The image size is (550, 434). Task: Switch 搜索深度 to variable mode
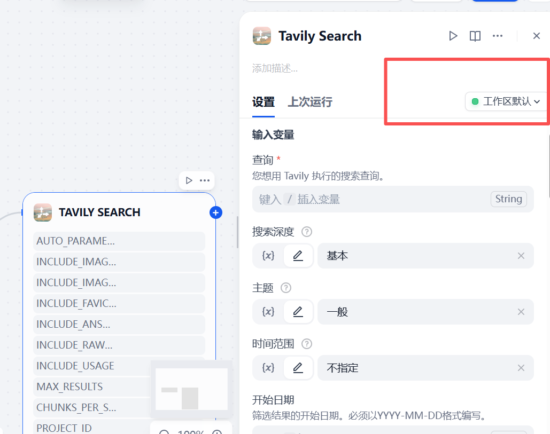click(x=268, y=256)
